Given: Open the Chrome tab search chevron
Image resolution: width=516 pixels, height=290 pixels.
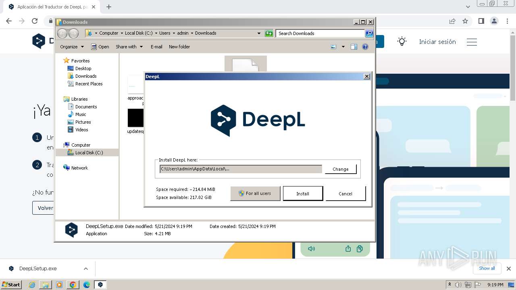Looking at the screenshot, I should tap(468, 7).
